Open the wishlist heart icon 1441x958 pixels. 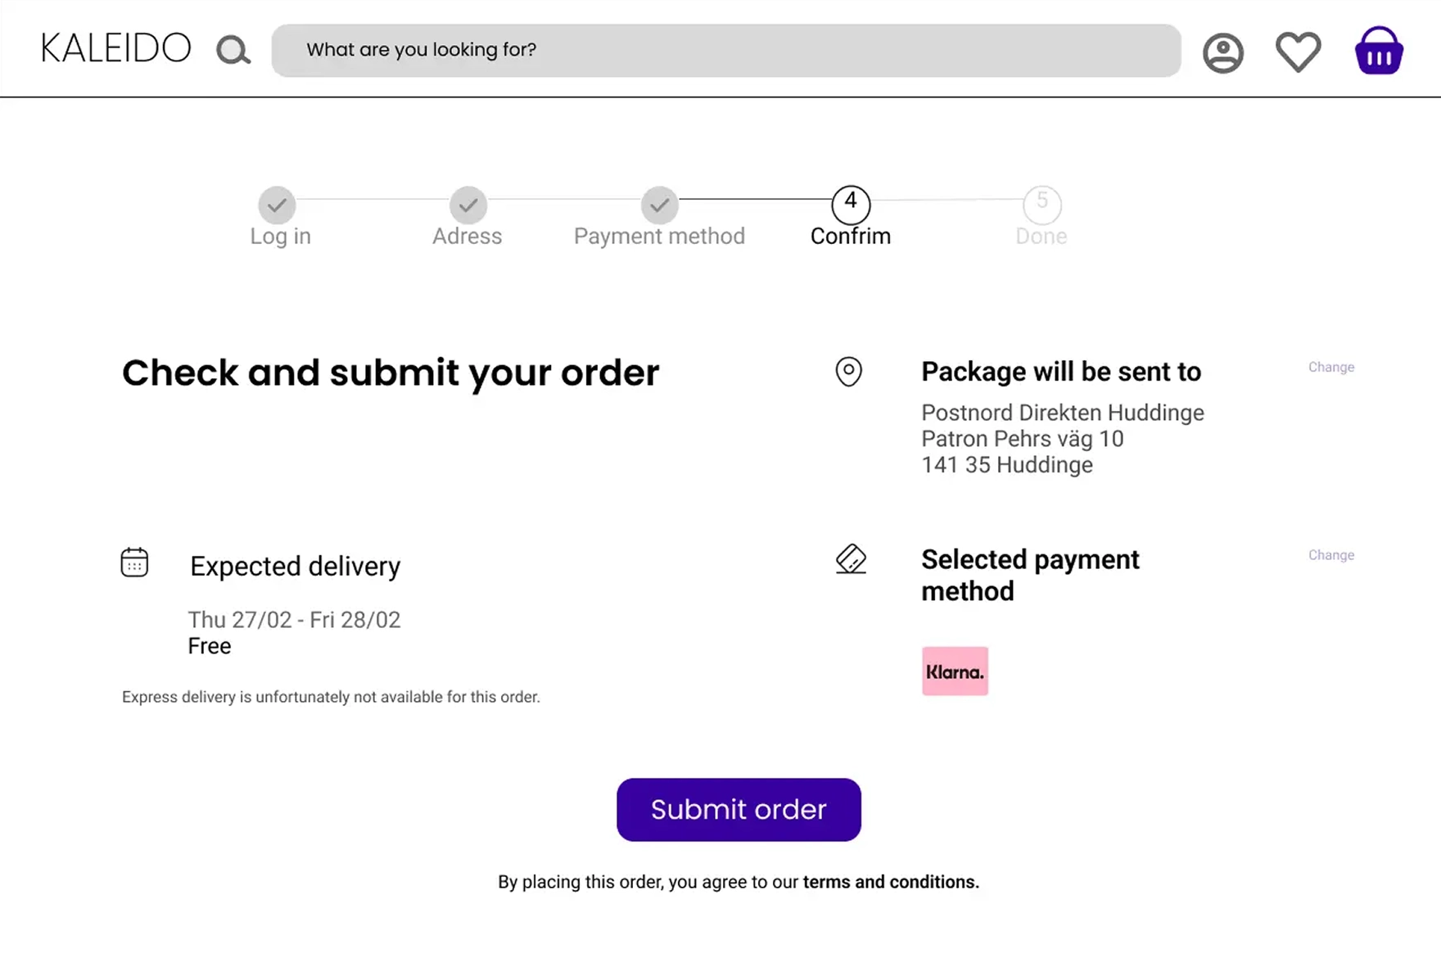1298,52
